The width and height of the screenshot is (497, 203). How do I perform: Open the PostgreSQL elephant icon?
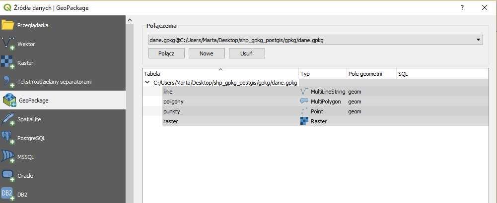[8, 138]
